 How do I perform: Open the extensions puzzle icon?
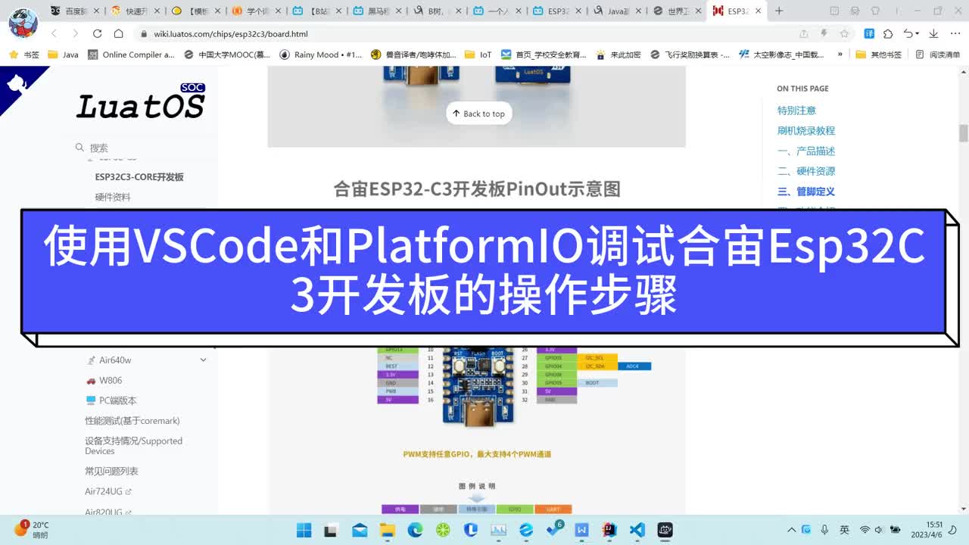click(889, 33)
